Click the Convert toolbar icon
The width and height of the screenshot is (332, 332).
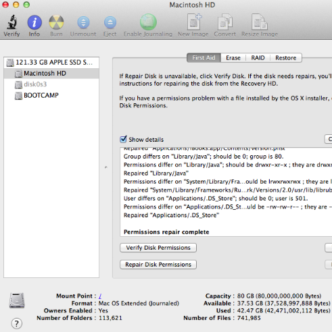pyautogui.click(x=225, y=22)
